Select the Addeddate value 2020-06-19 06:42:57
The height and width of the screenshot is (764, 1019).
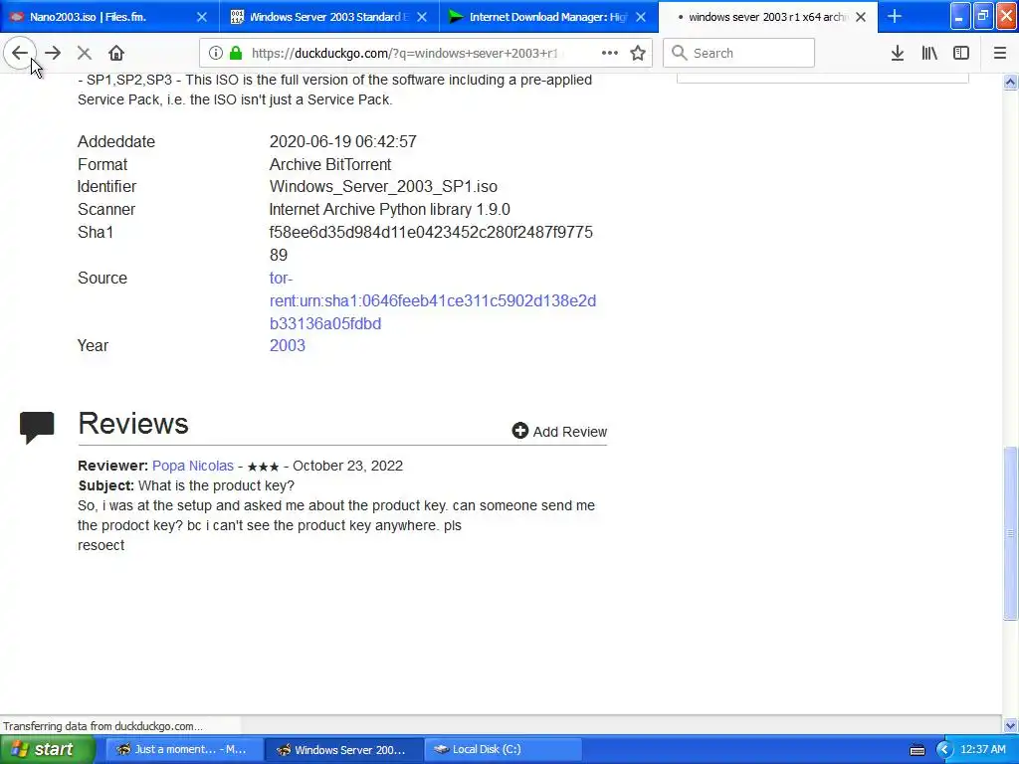coord(343,141)
